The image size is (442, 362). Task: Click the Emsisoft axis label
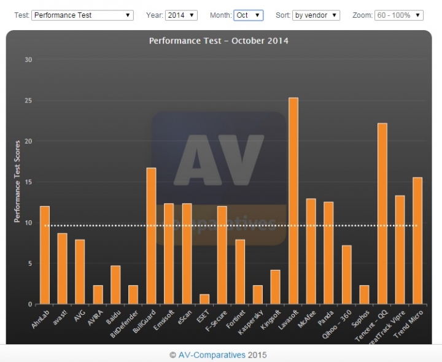click(x=164, y=320)
